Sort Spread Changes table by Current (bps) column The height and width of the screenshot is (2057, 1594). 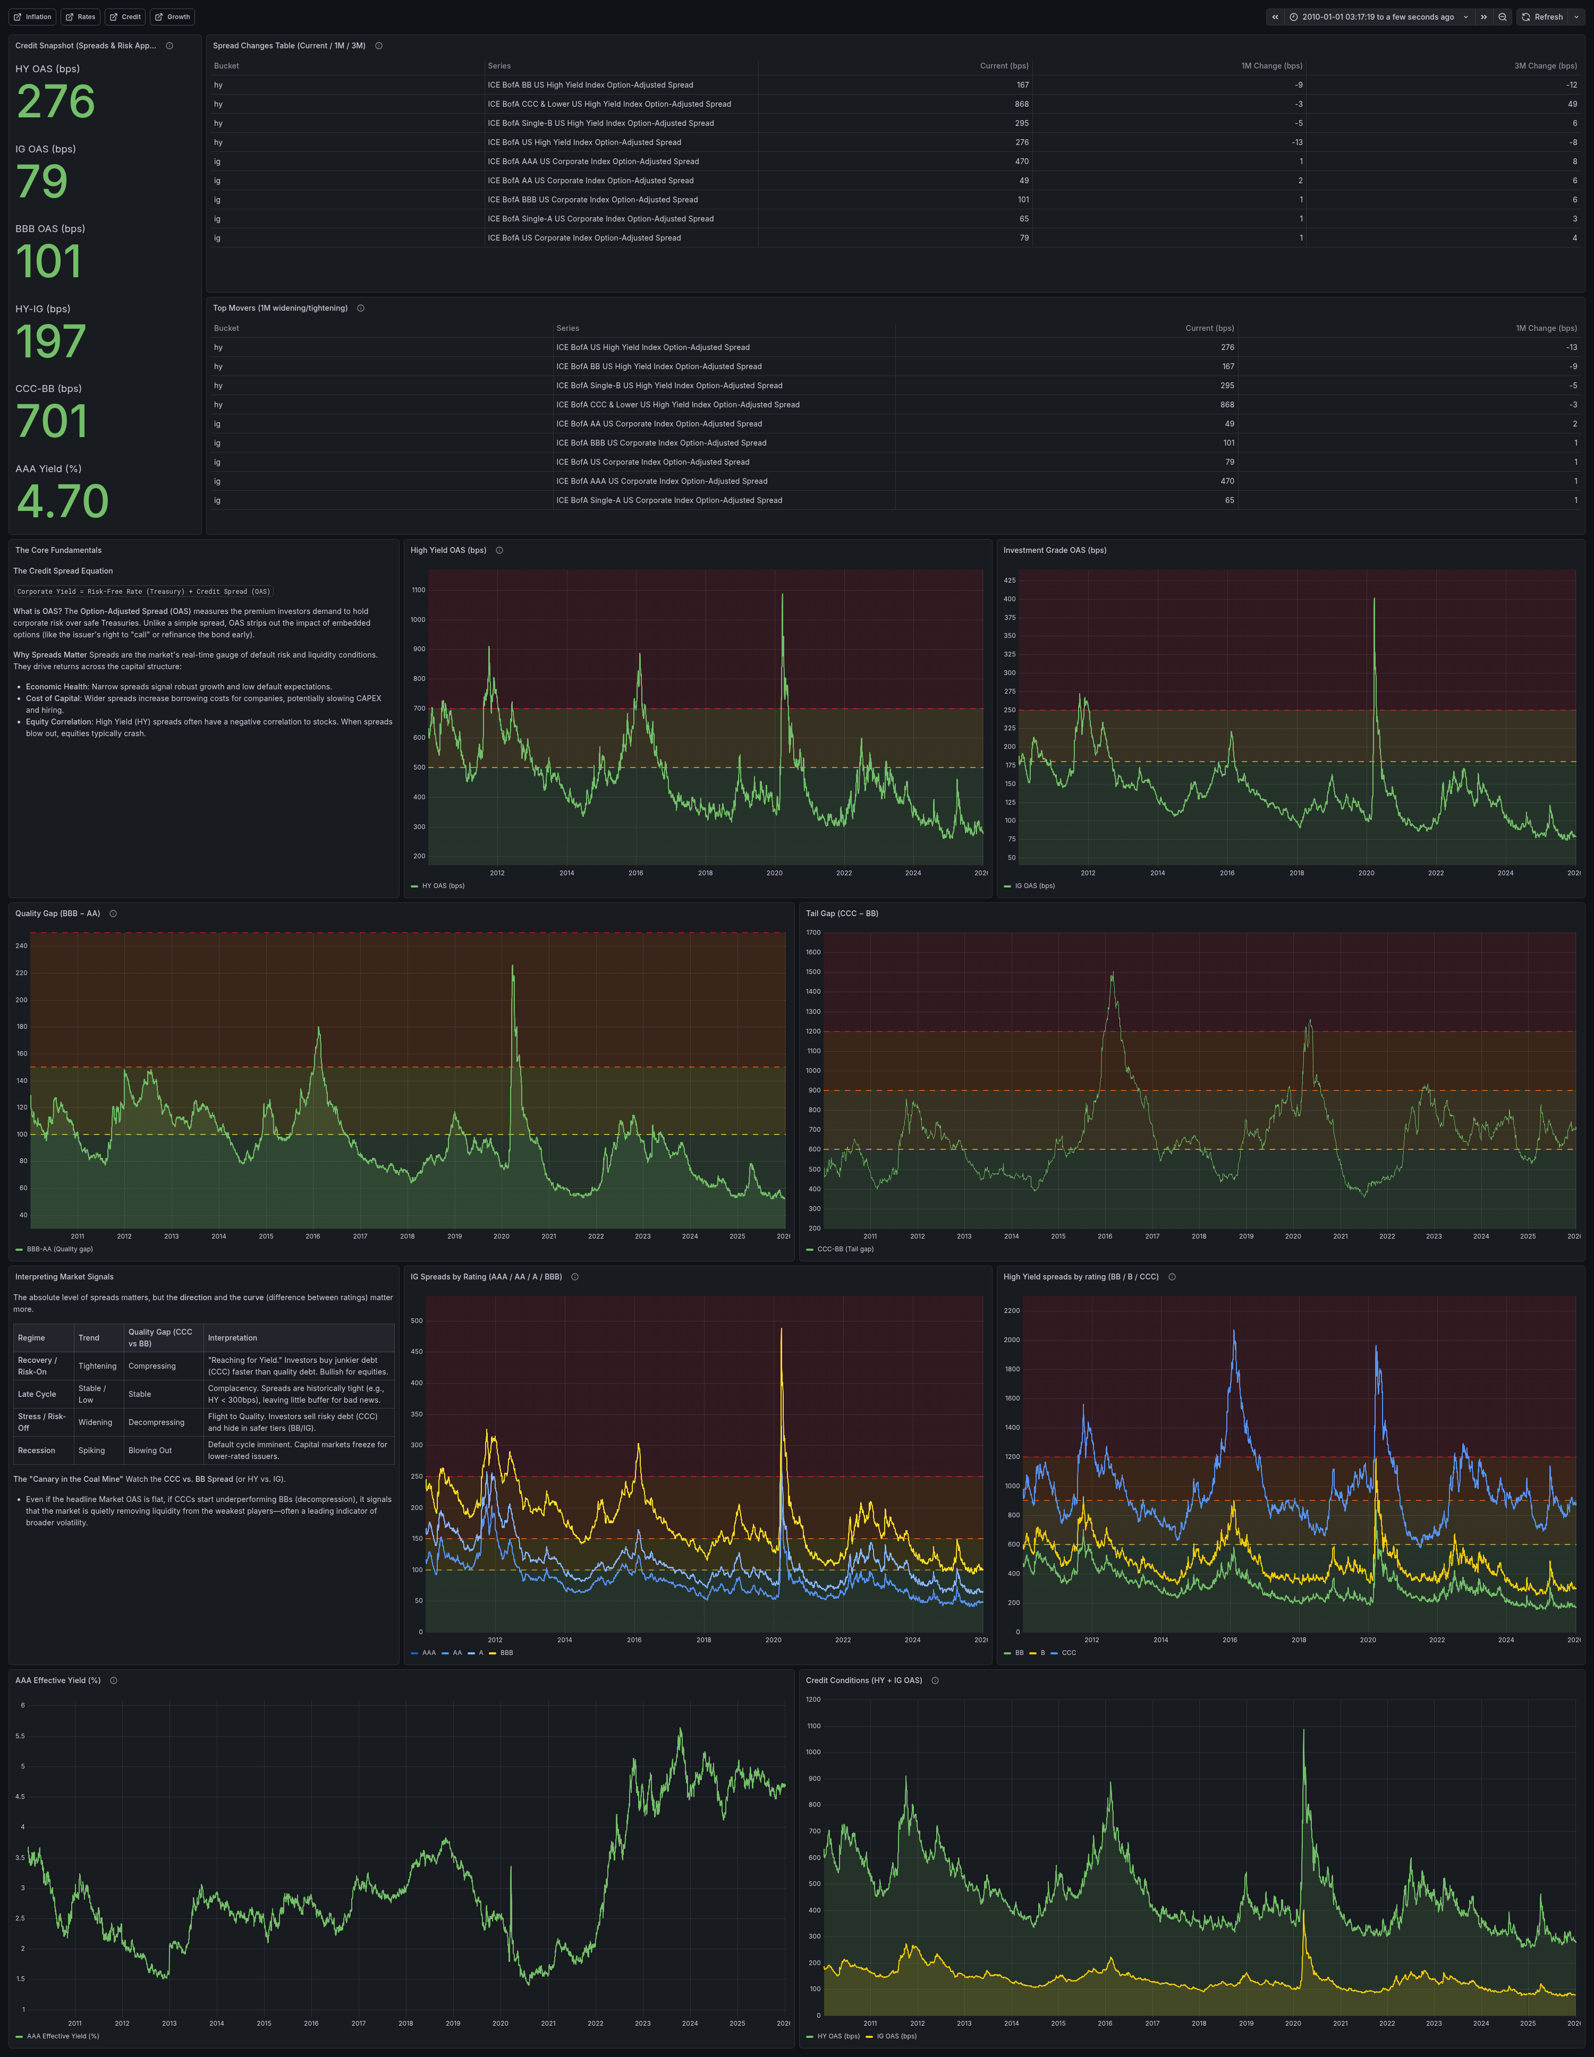click(x=1005, y=66)
